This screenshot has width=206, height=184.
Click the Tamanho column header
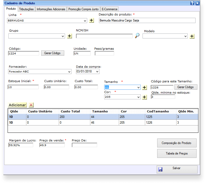pos(105,111)
